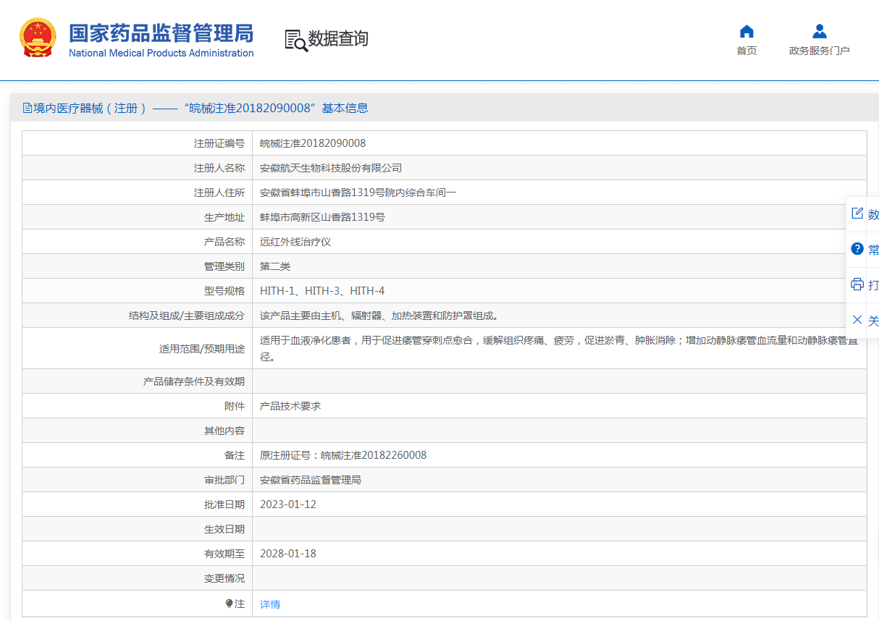Open 产品技术要求 attachment

(290, 406)
